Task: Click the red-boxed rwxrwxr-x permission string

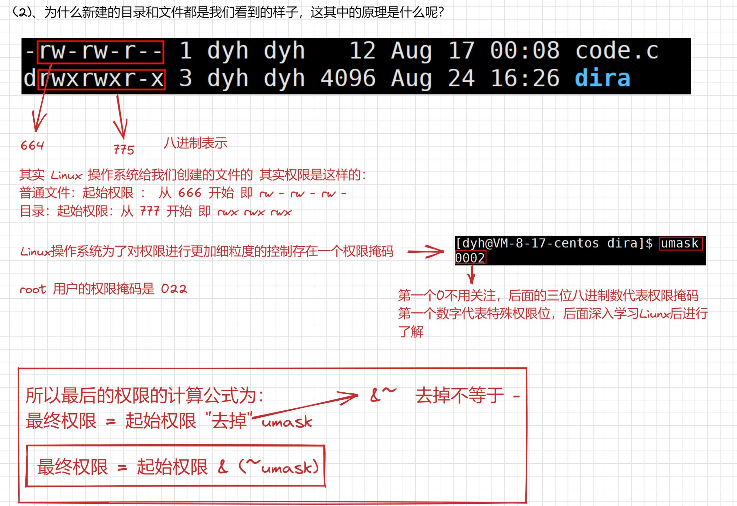Action: pos(101,79)
